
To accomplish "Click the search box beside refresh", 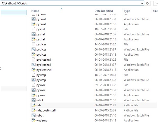I will coord(155,3).
